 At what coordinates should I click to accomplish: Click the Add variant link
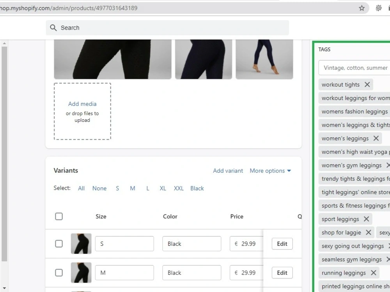(228, 171)
